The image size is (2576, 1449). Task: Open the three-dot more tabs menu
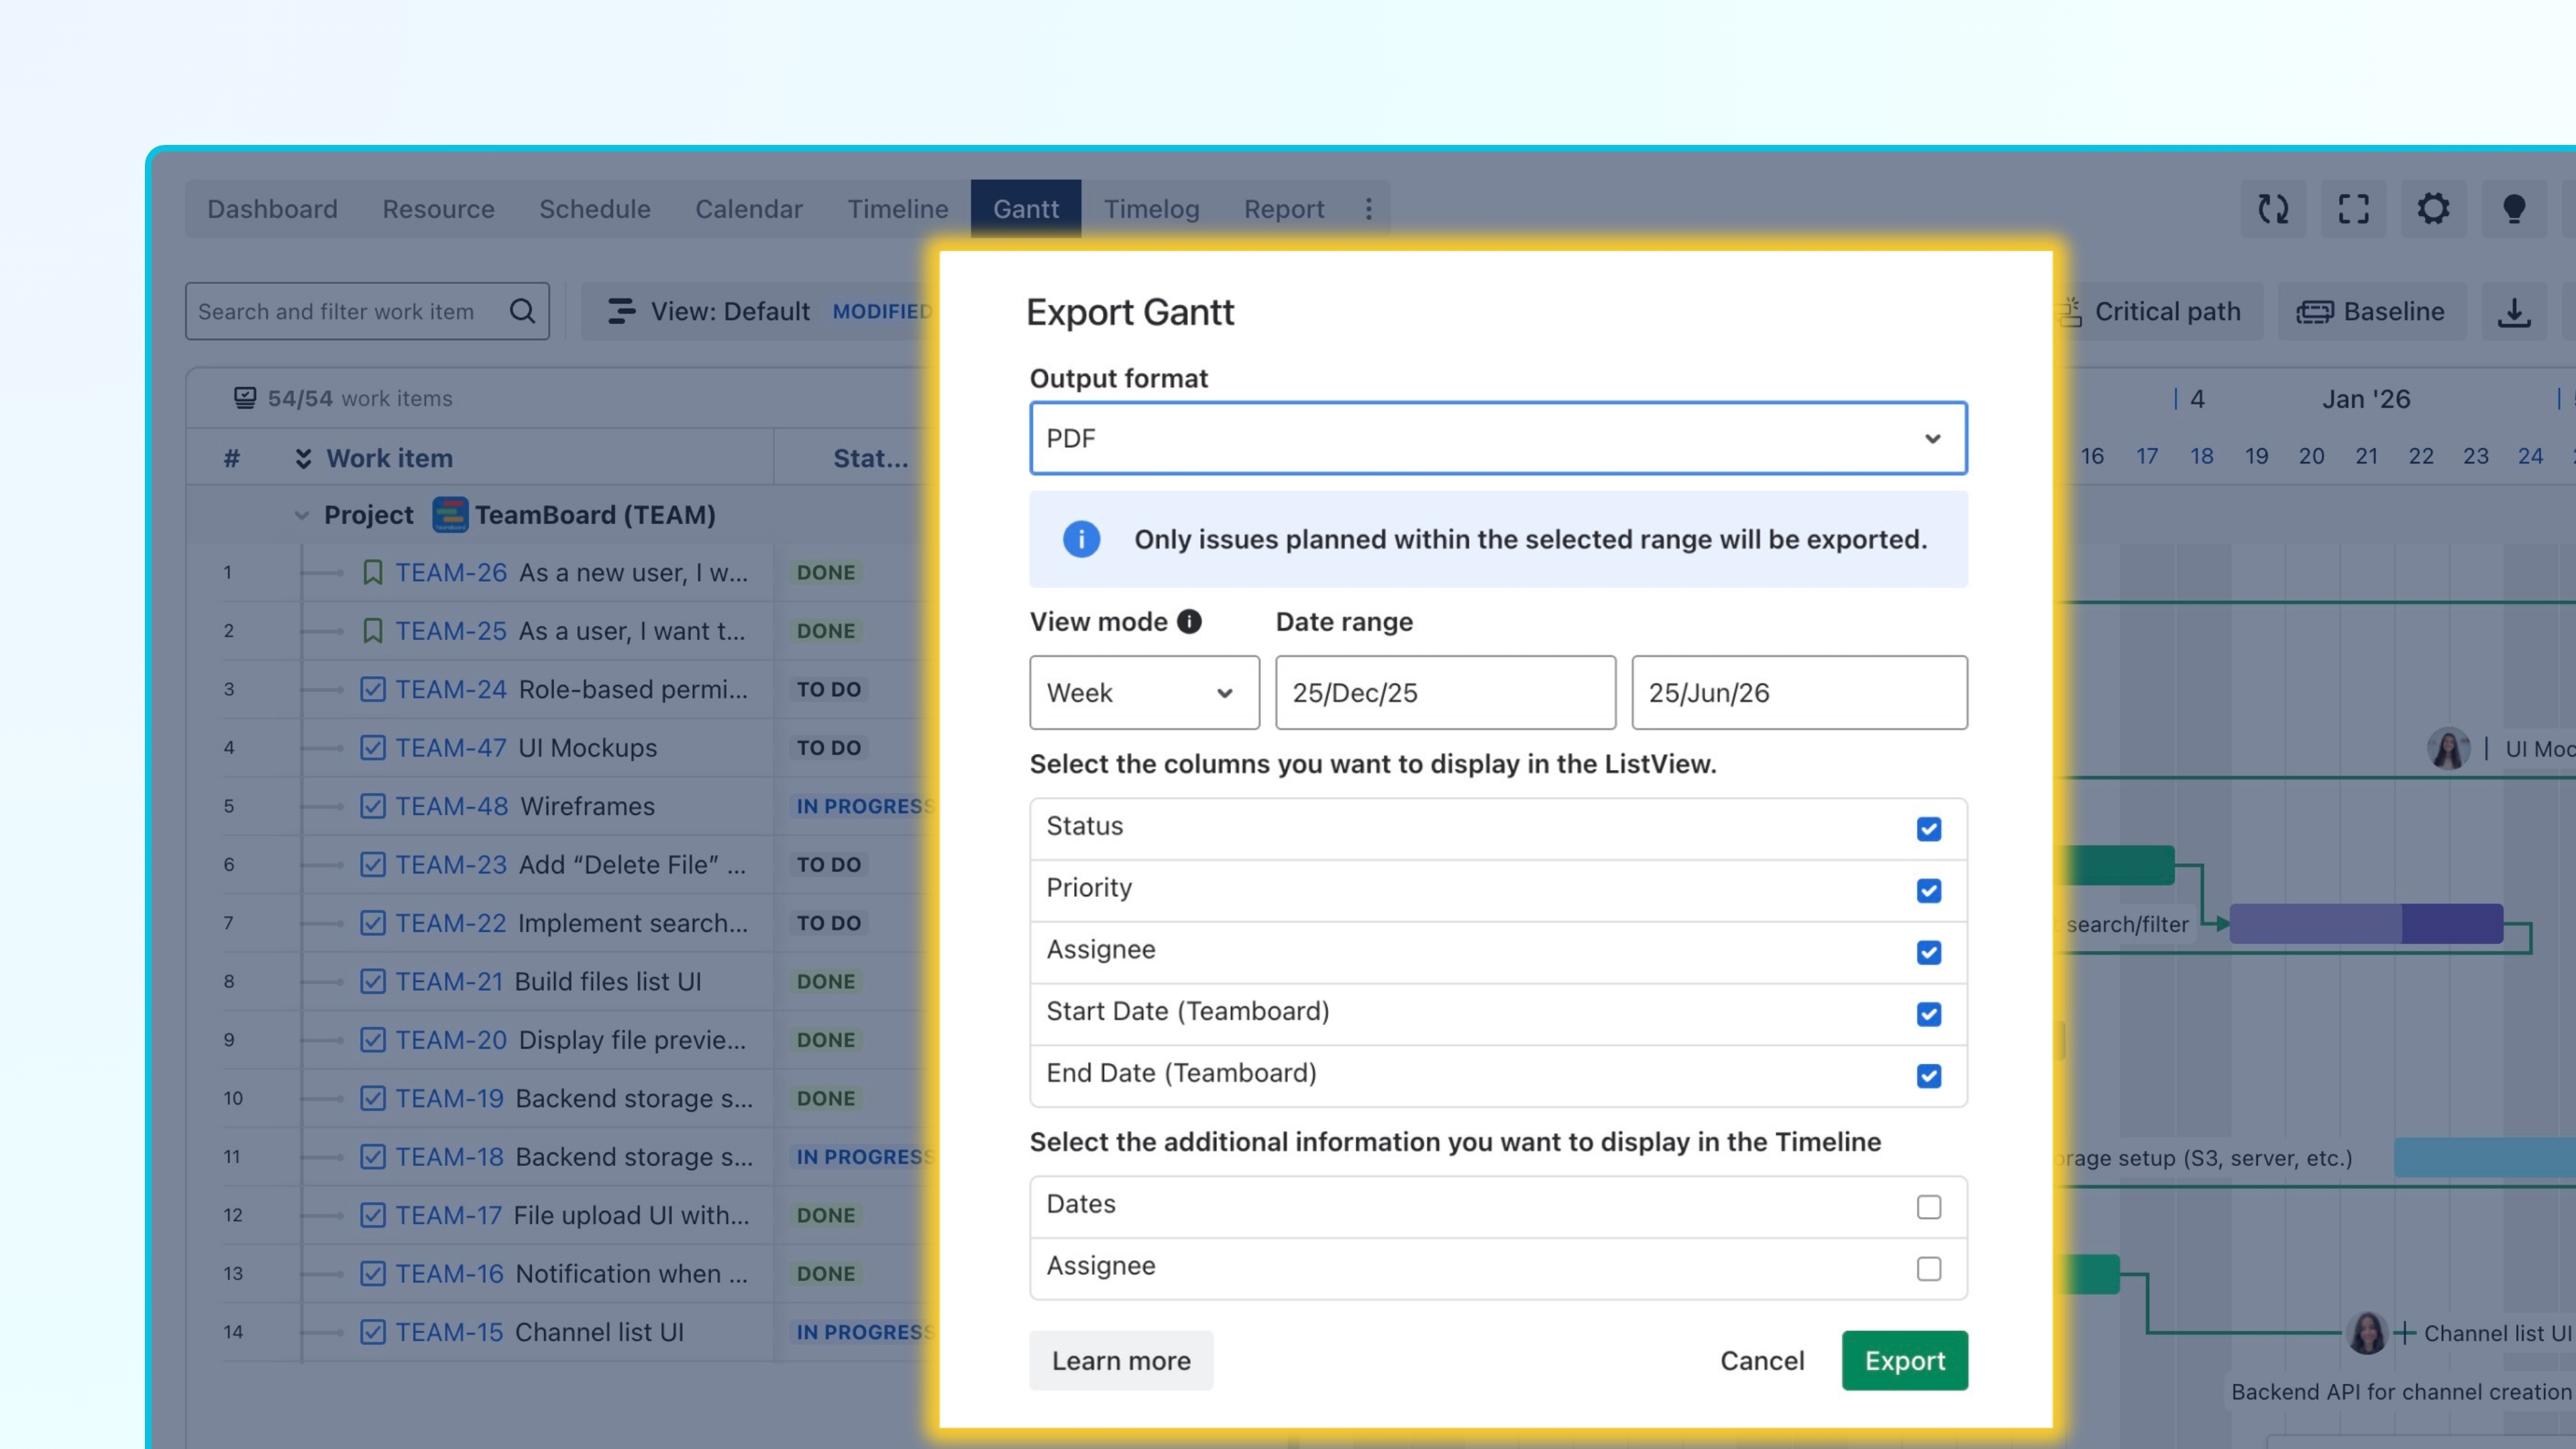(1368, 209)
